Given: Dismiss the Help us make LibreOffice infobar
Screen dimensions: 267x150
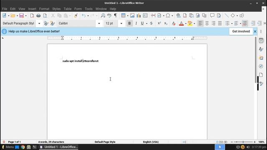Looking at the screenshot, I should (255, 32).
